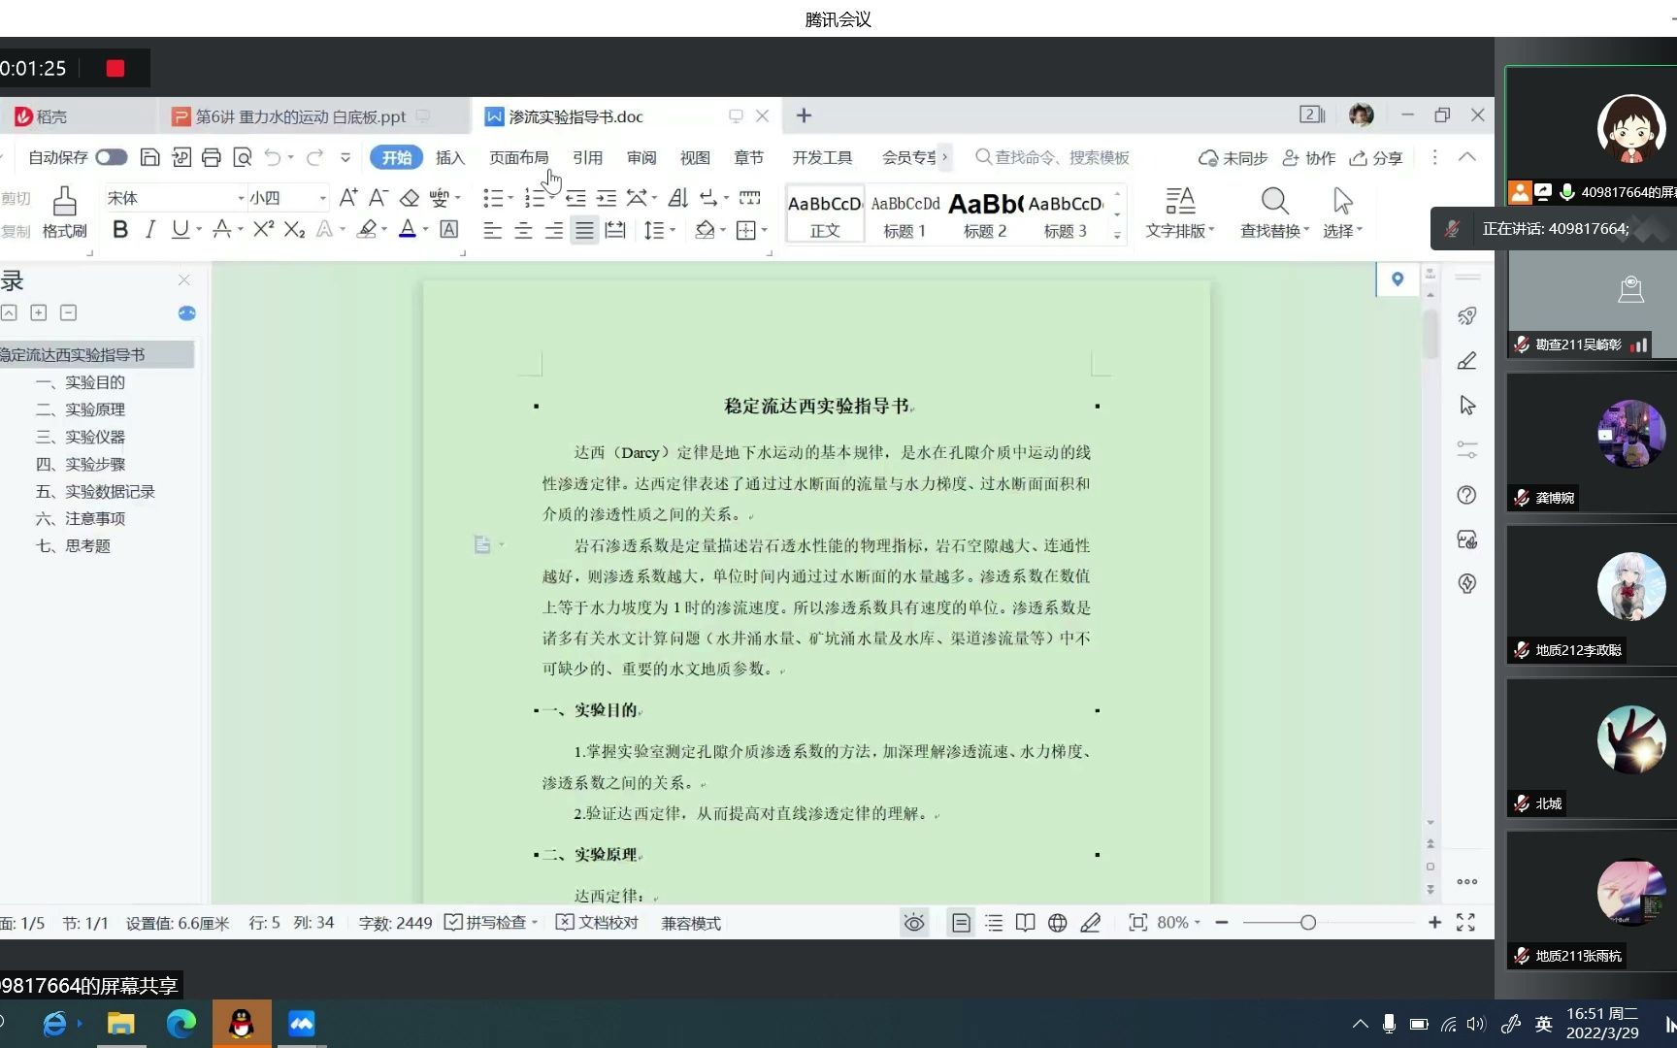Select the Format Painter tool

pos(65,213)
